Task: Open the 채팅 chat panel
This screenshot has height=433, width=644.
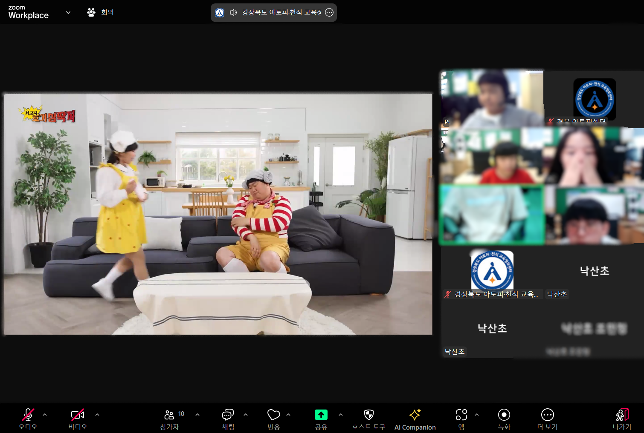Action: [x=228, y=419]
